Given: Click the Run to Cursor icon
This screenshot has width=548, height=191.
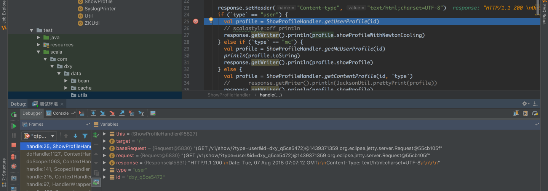Looking at the screenshot, I should [141, 113].
